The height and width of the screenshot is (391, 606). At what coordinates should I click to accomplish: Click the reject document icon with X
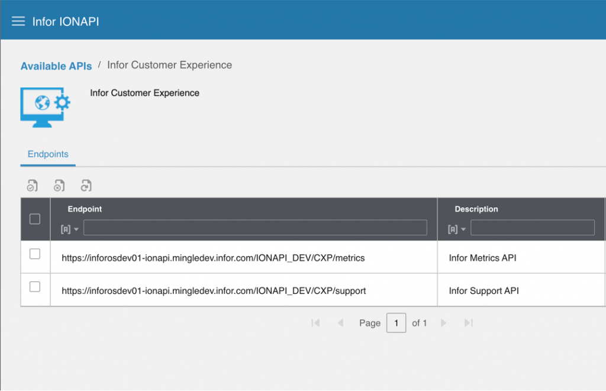(x=59, y=185)
